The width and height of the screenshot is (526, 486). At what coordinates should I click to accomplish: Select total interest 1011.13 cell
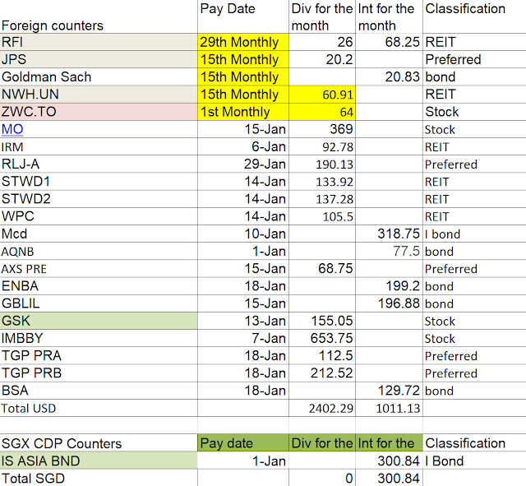click(x=389, y=408)
